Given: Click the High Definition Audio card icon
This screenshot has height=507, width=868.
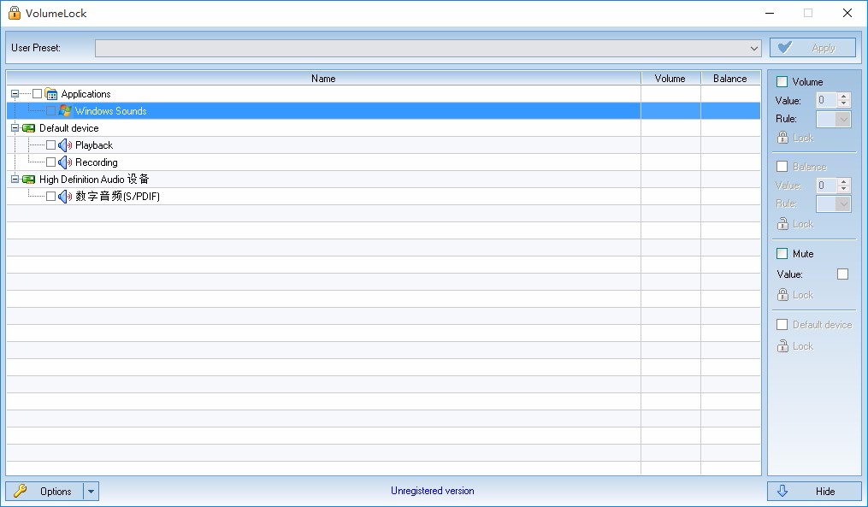Looking at the screenshot, I should (28, 180).
